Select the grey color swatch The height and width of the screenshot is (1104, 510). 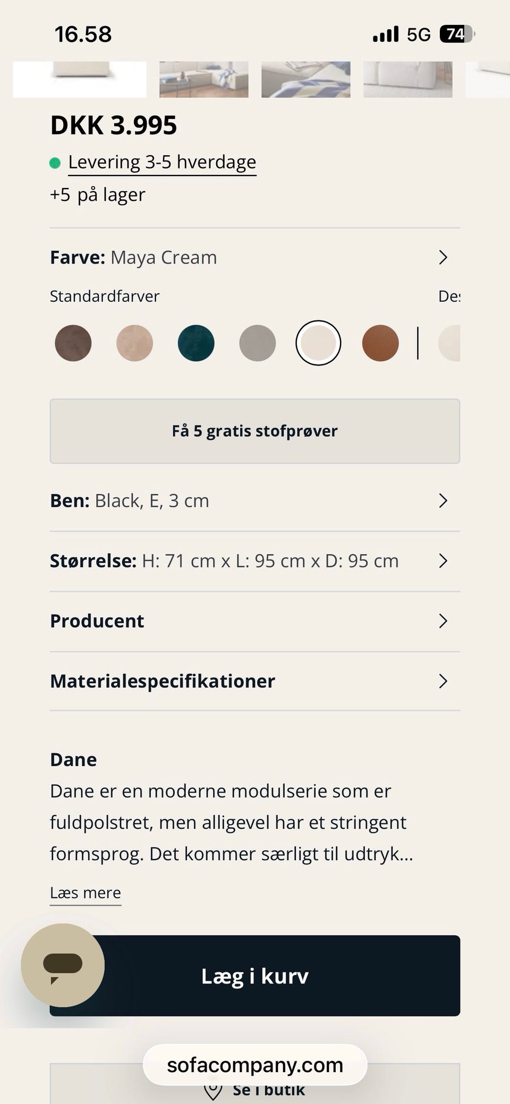[258, 343]
